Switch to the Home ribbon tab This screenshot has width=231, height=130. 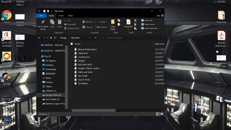point(51,16)
